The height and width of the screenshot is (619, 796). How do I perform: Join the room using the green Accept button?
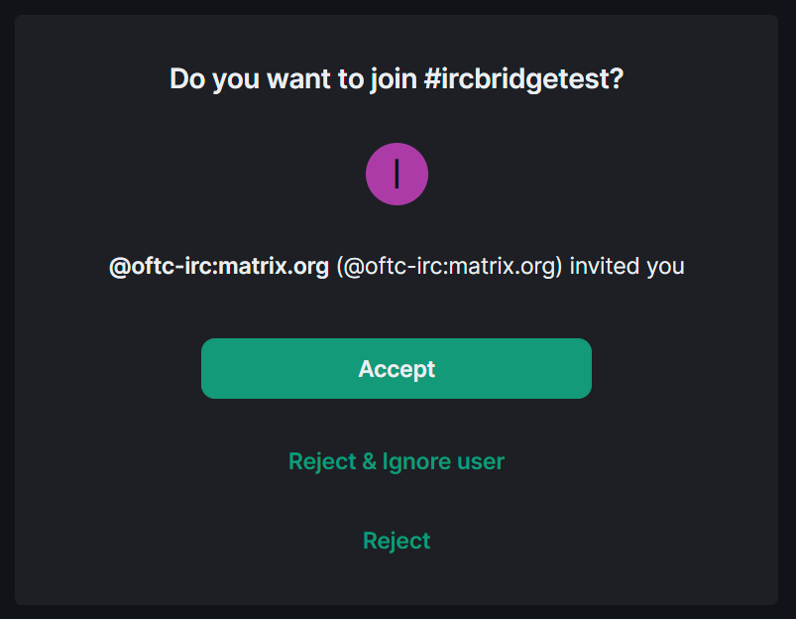(397, 368)
